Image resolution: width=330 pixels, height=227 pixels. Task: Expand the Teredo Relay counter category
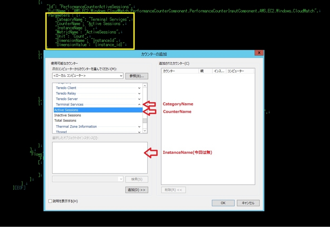pos(139,93)
